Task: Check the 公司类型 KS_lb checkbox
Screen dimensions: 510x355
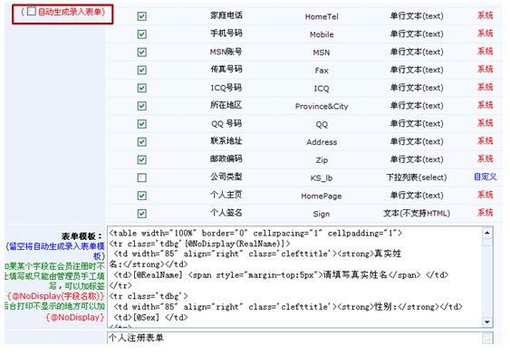Action: pos(142,177)
